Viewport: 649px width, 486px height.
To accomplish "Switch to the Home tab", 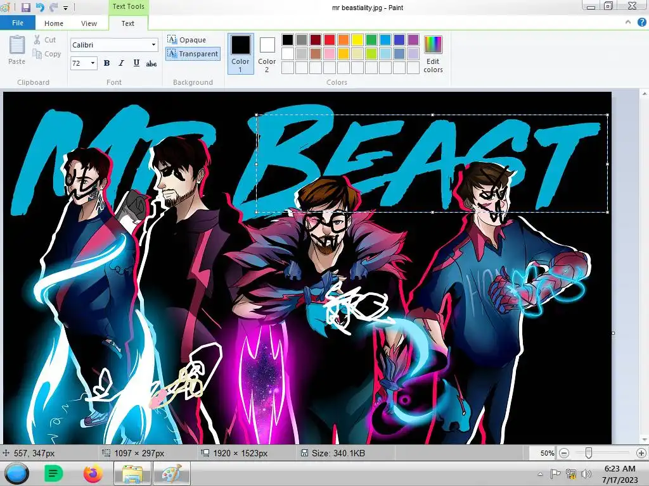I will click(x=54, y=23).
